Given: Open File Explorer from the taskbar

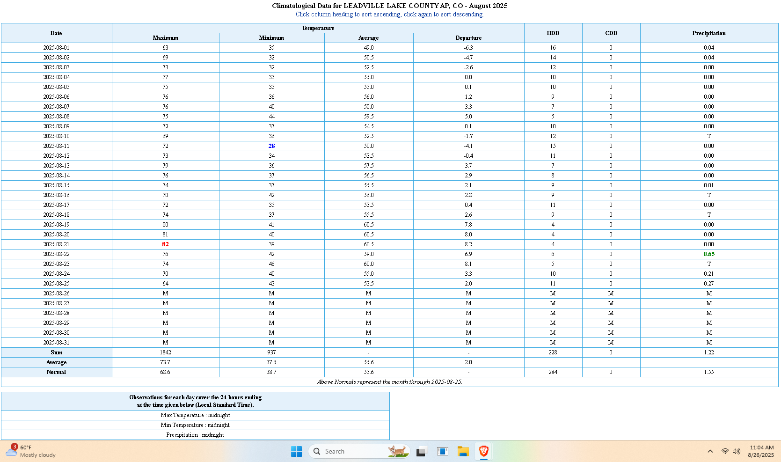Looking at the screenshot, I should click(x=463, y=451).
